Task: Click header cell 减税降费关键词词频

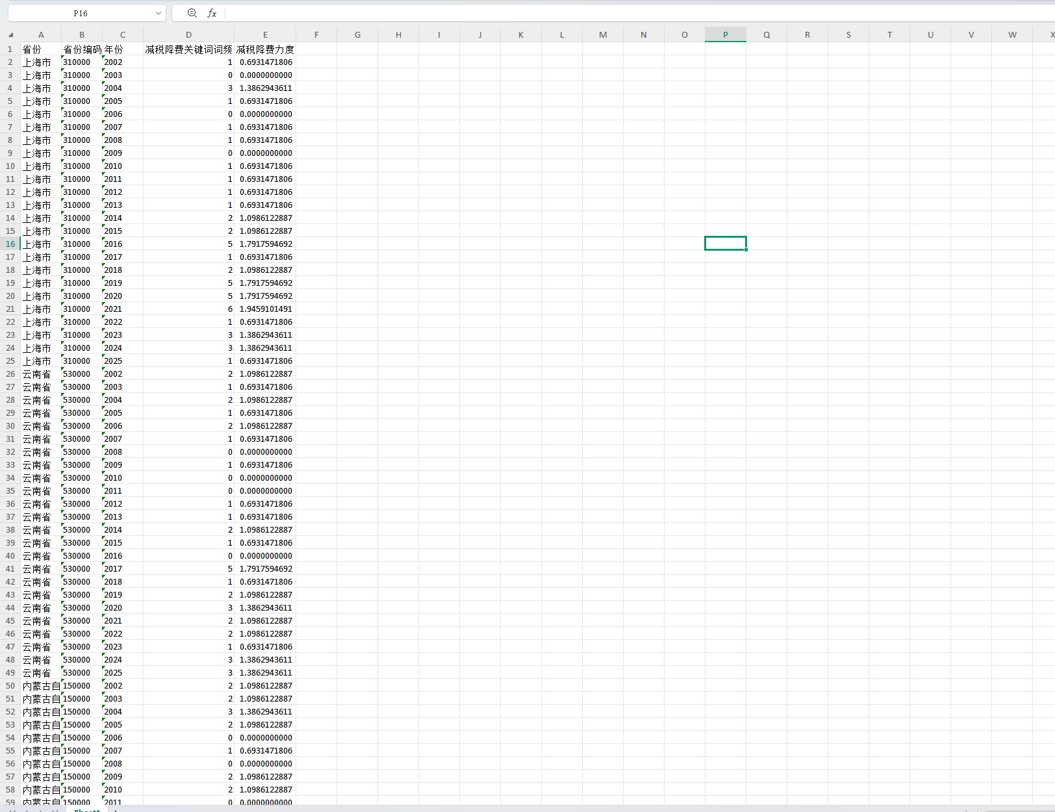Action: coord(188,49)
